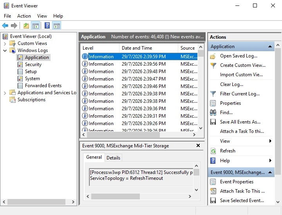Click the ServiceTopology = RefreshTimeout text
This screenshot has height=215, width=282.
[127, 178]
